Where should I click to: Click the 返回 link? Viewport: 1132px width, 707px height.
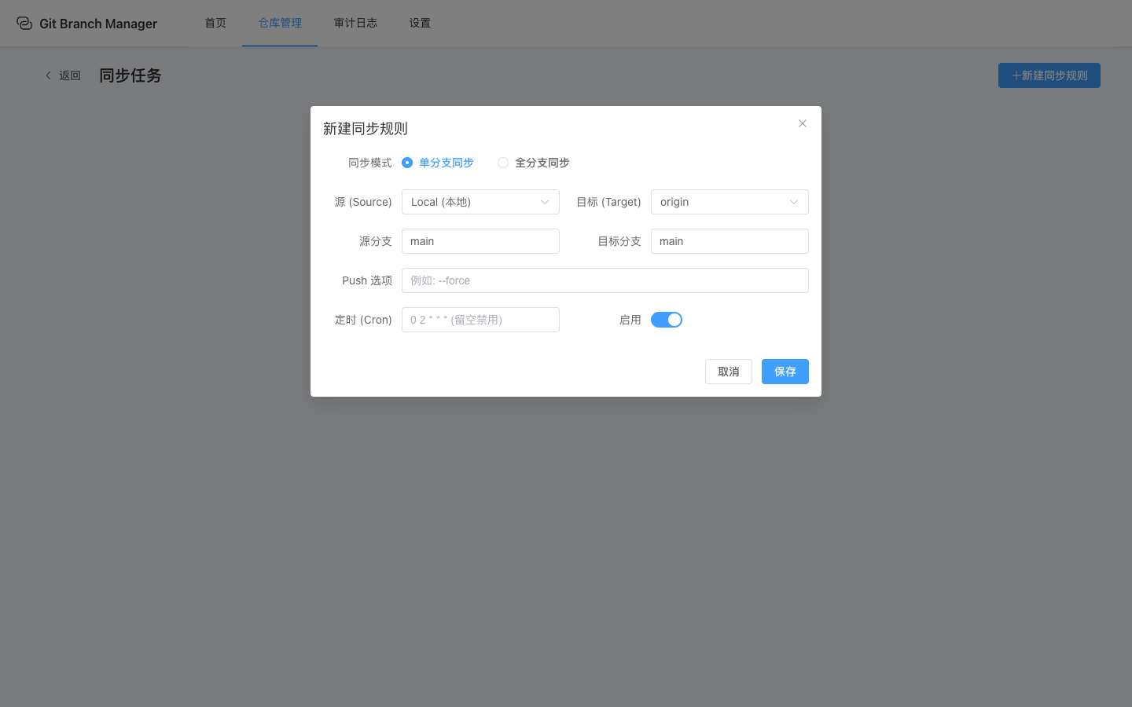click(x=69, y=75)
